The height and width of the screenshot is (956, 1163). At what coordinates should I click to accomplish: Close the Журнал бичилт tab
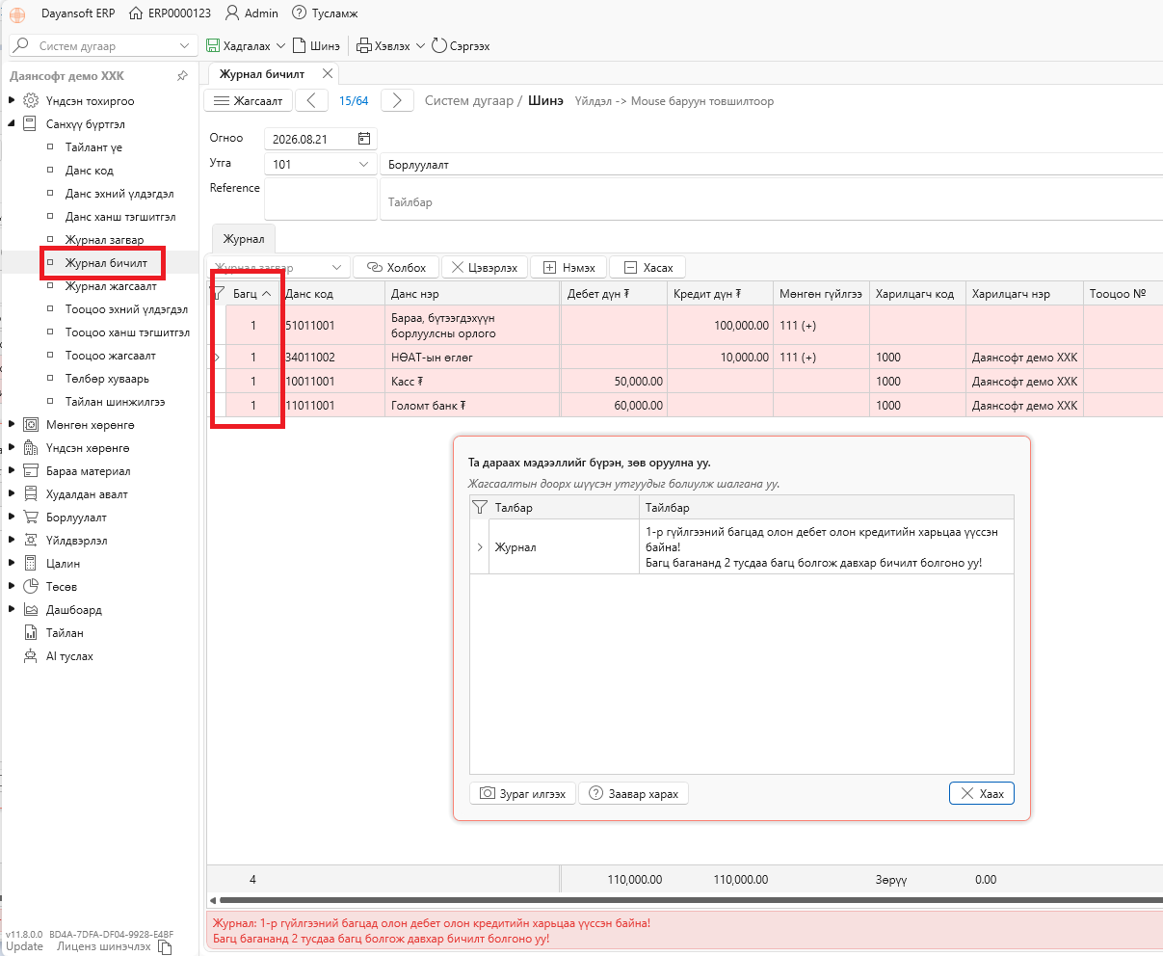(x=328, y=73)
